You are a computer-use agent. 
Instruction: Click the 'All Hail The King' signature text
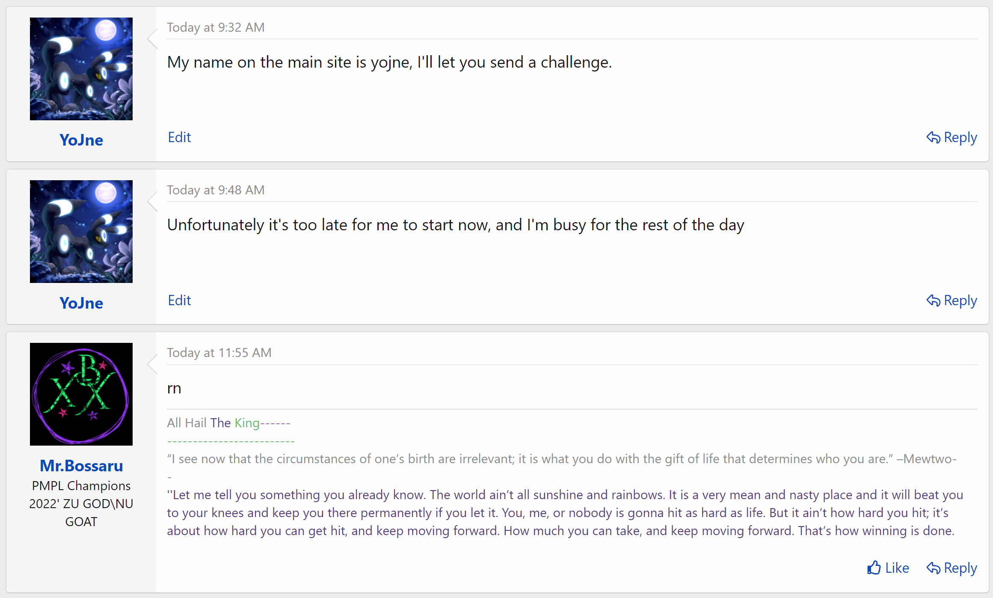click(x=213, y=423)
